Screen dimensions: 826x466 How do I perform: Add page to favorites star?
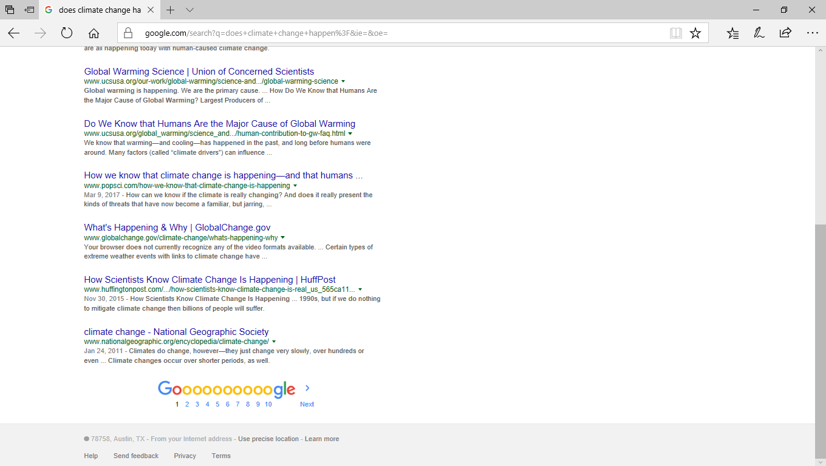point(695,33)
